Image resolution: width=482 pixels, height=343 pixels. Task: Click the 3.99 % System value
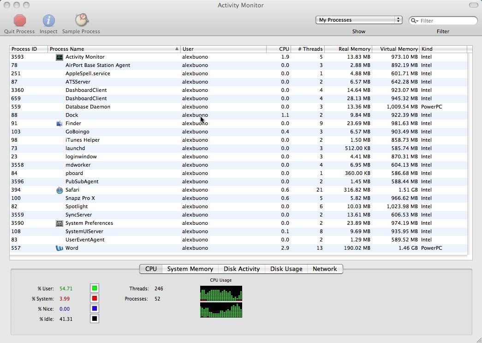coord(65,299)
